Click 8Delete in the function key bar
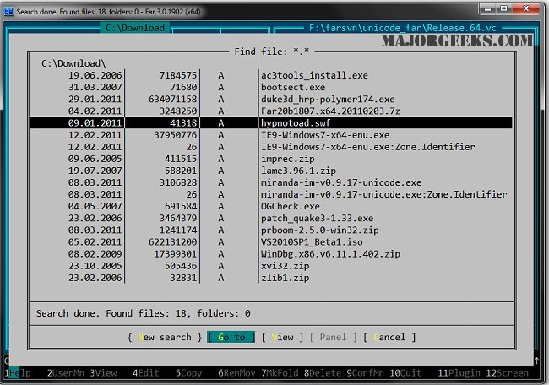The image size is (549, 385). 322,372
